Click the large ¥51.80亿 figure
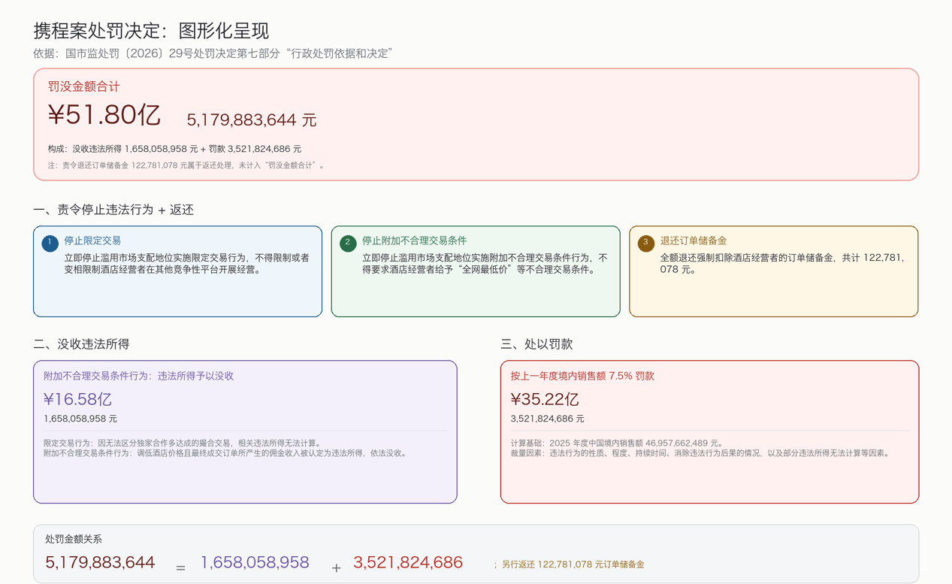Image resolution: width=952 pixels, height=584 pixels. point(104,115)
